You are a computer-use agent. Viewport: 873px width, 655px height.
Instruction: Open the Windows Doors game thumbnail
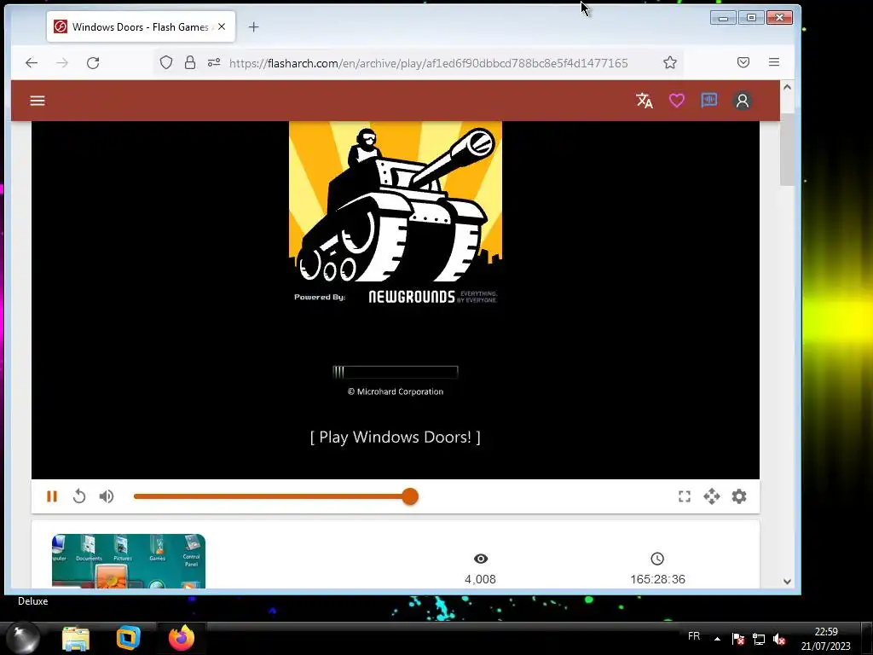click(x=129, y=561)
